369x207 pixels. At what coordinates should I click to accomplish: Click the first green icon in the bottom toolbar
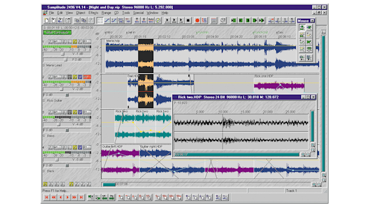pos(91,197)
